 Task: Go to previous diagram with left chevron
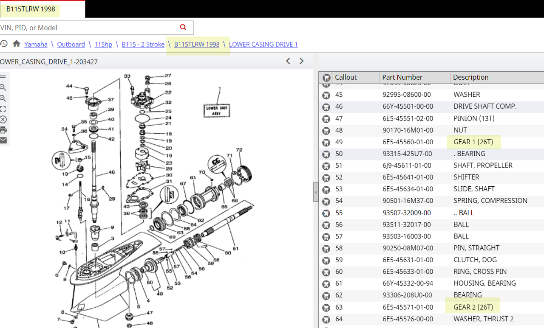coord(288,61)
